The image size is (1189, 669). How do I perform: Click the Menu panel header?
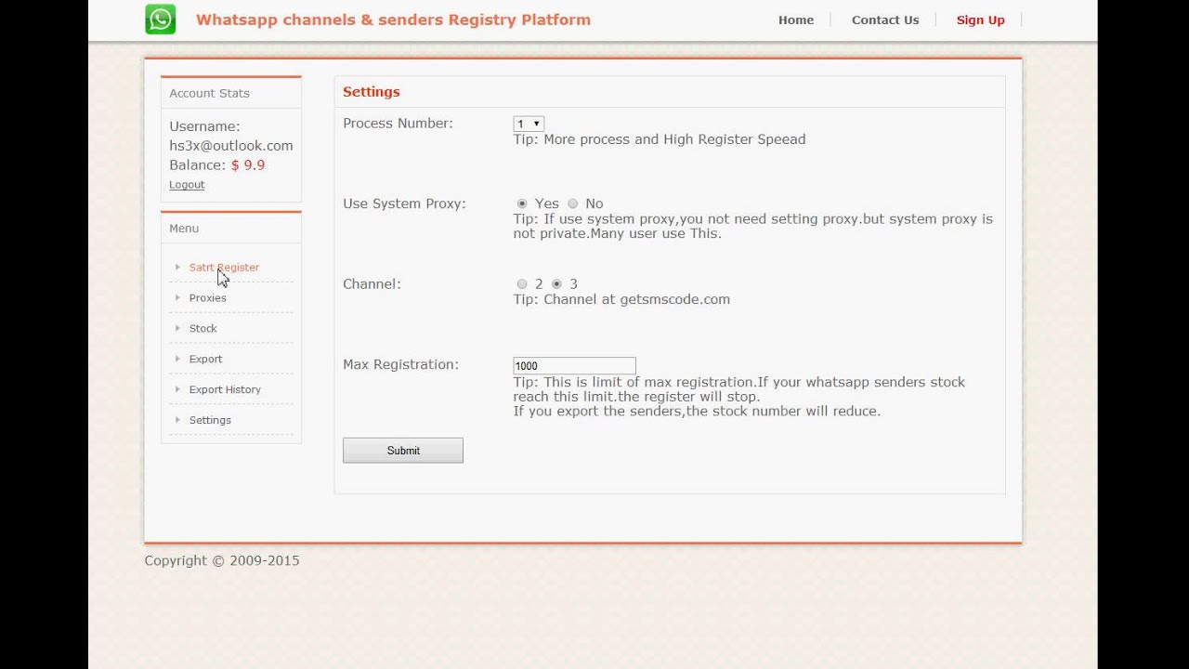coord(184,229)
